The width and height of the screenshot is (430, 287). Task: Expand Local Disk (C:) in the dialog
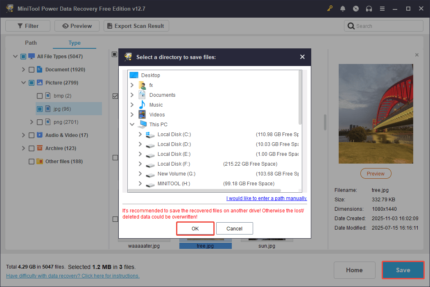pyautogui.click(x=140, y=134)
